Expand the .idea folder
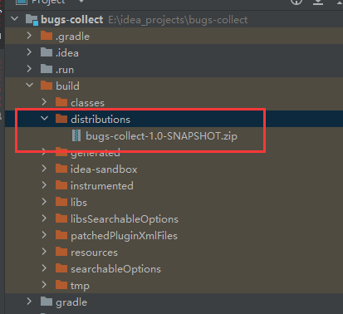343x314 pixels. click(29, 52)
